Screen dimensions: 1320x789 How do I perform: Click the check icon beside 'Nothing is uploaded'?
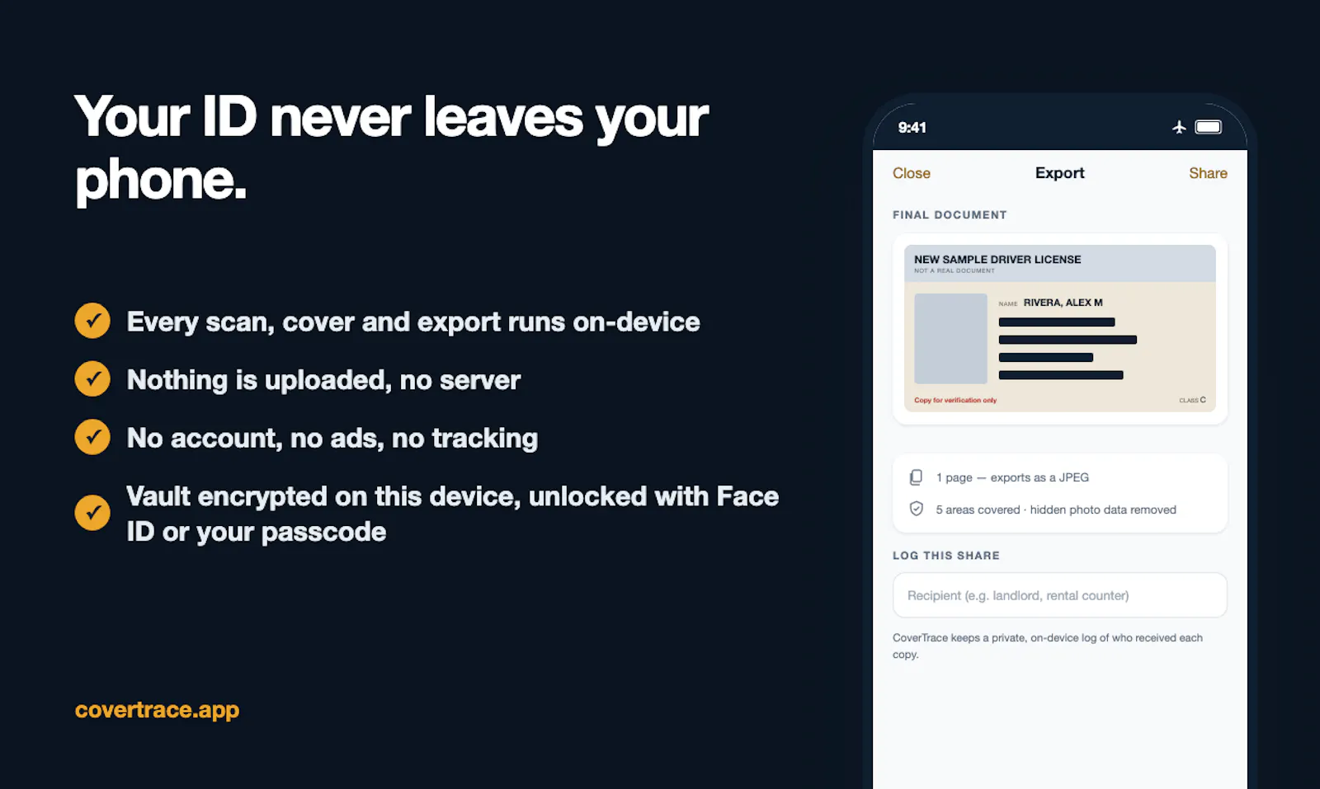click(x=92, y=379)
